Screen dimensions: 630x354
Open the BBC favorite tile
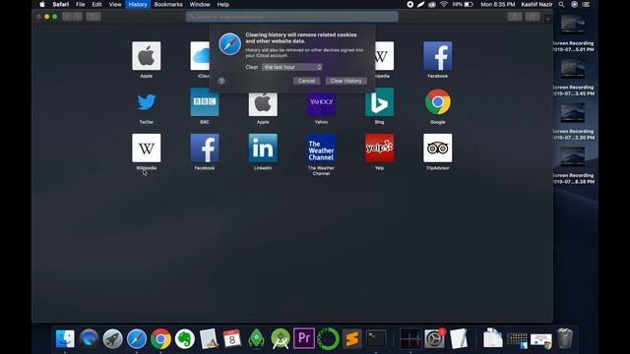coord(205,102)
